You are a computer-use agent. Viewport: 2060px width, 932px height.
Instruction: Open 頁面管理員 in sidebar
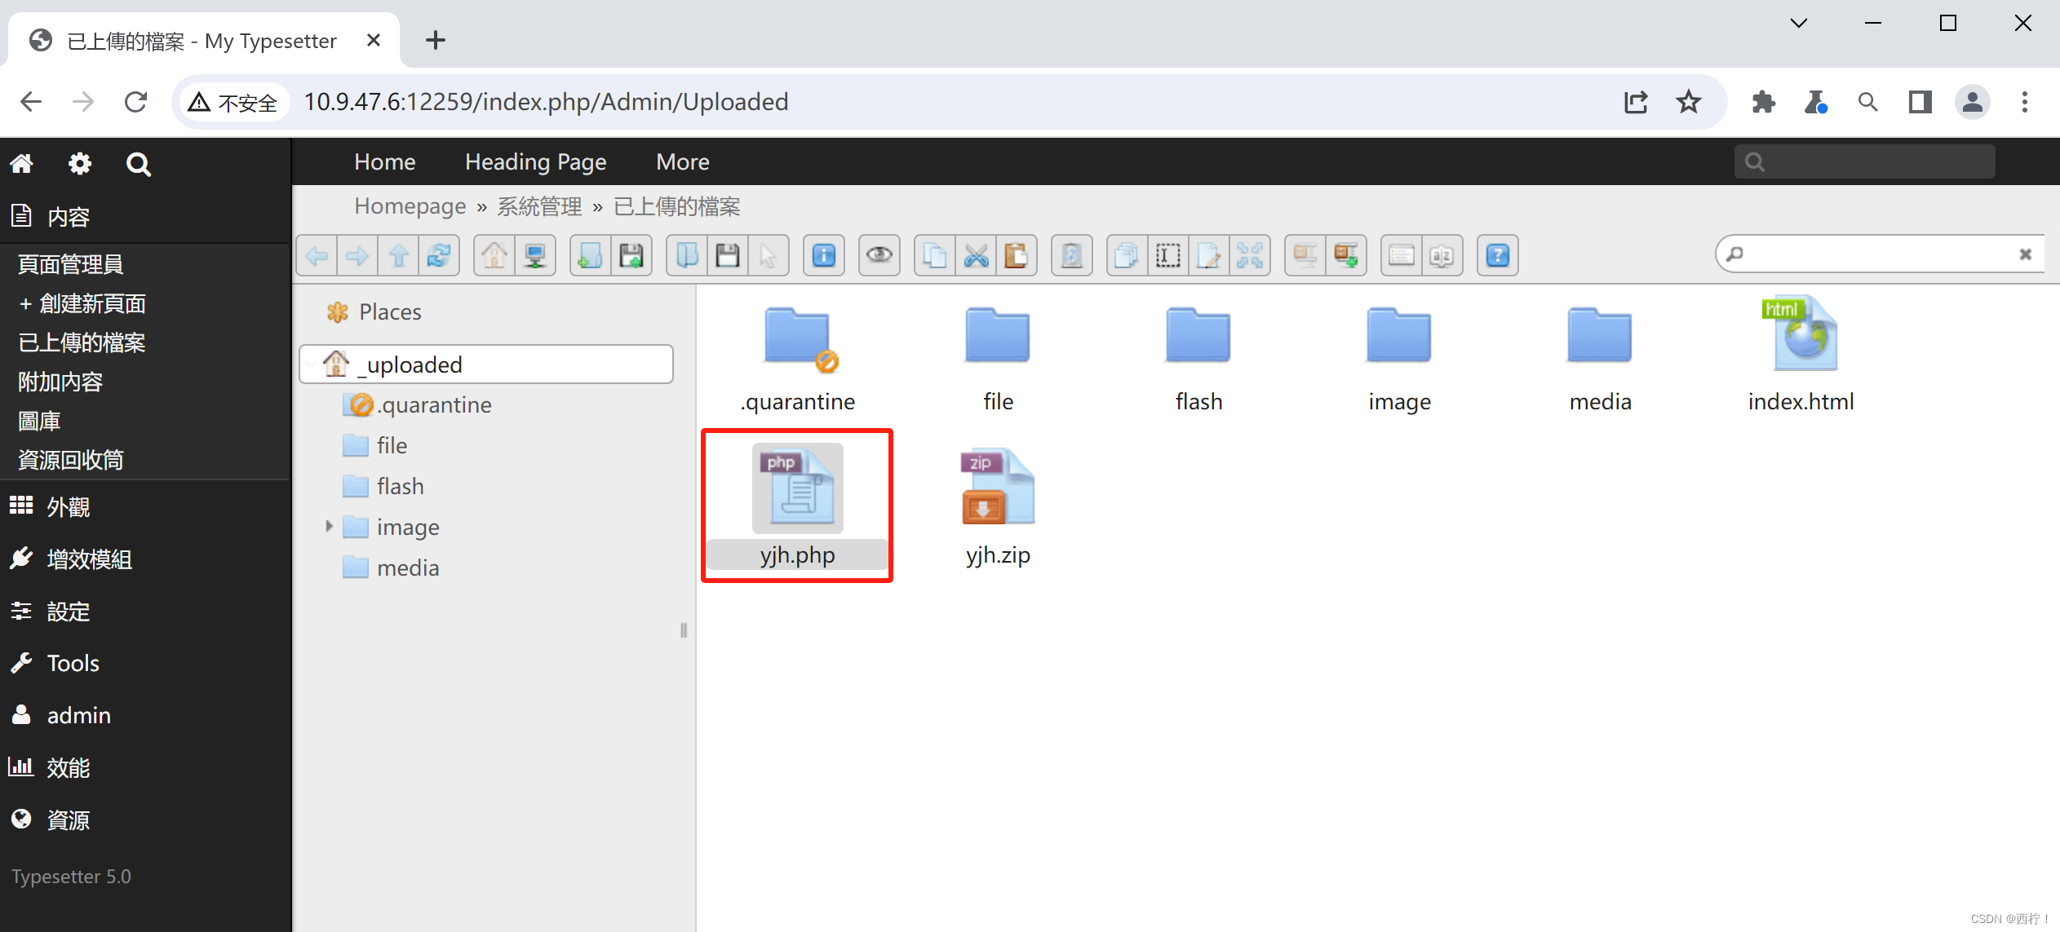71,264
